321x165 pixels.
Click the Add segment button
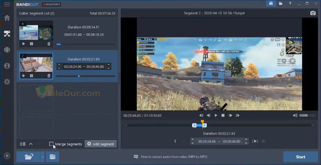[101, 144]
